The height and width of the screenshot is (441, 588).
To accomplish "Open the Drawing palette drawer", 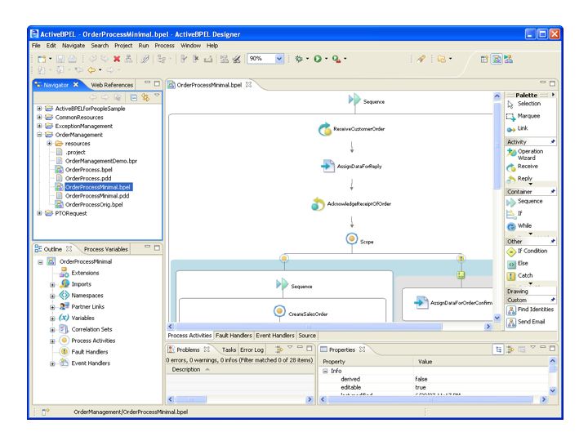I will coord(530,292).
